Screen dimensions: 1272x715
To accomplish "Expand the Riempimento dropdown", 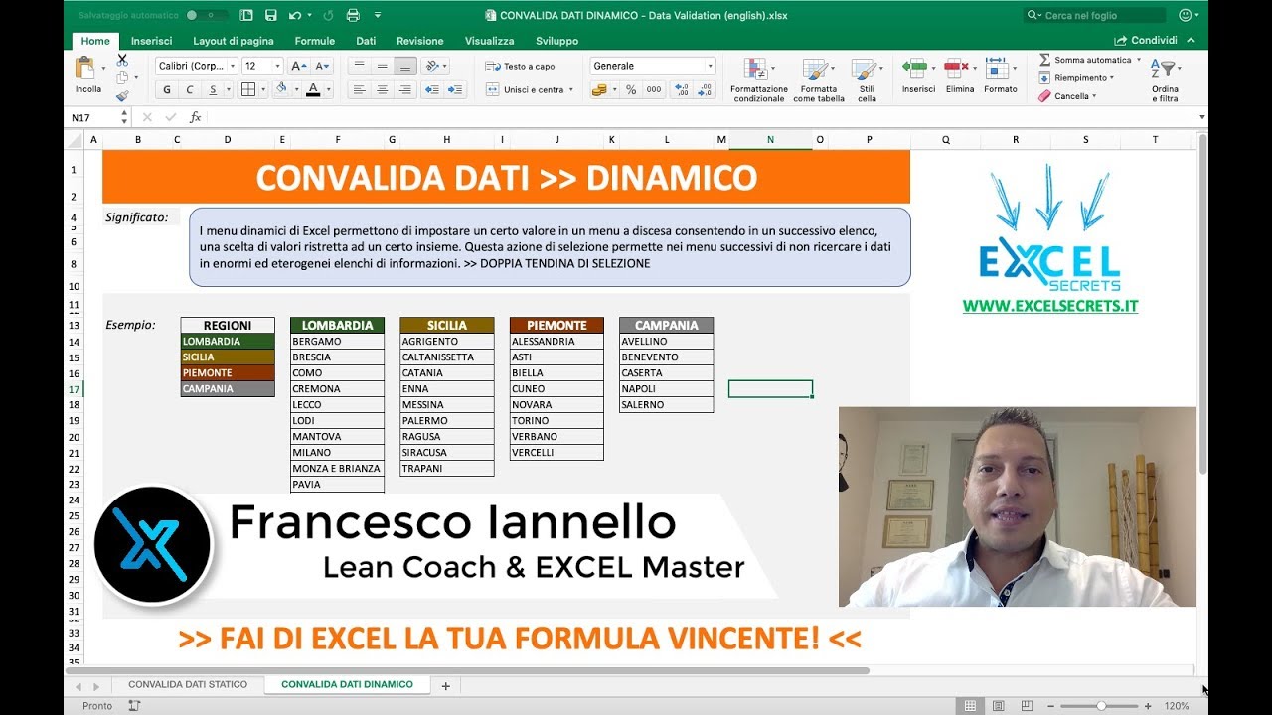I will click(x=1111, y=77).
